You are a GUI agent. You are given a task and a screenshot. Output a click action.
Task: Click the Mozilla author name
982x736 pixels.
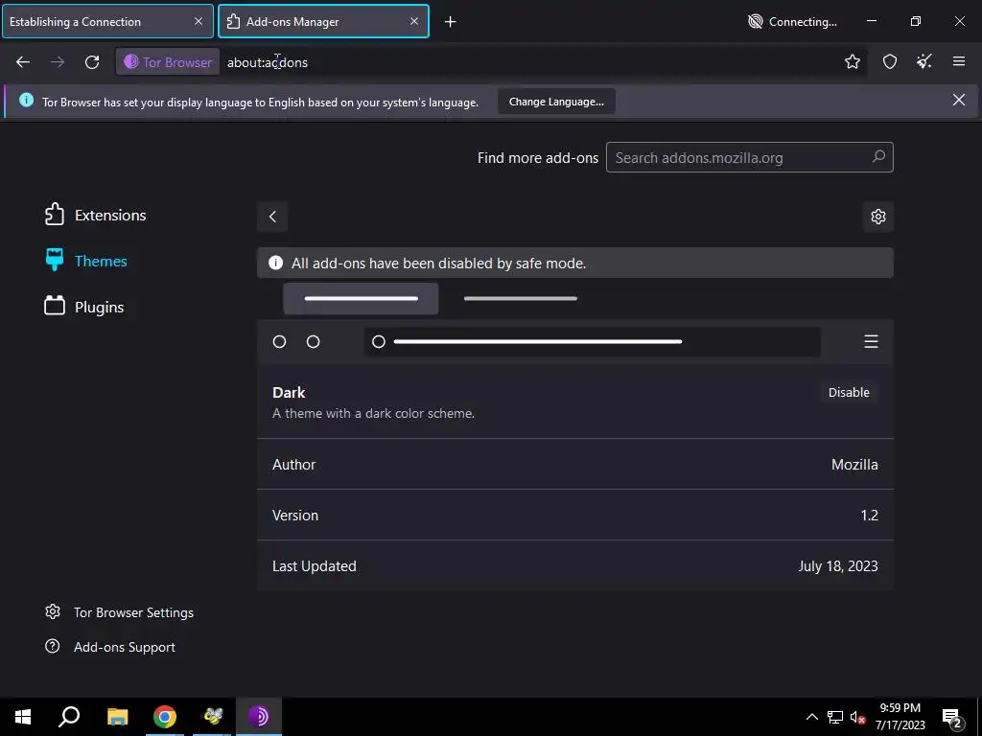point(854,465)
